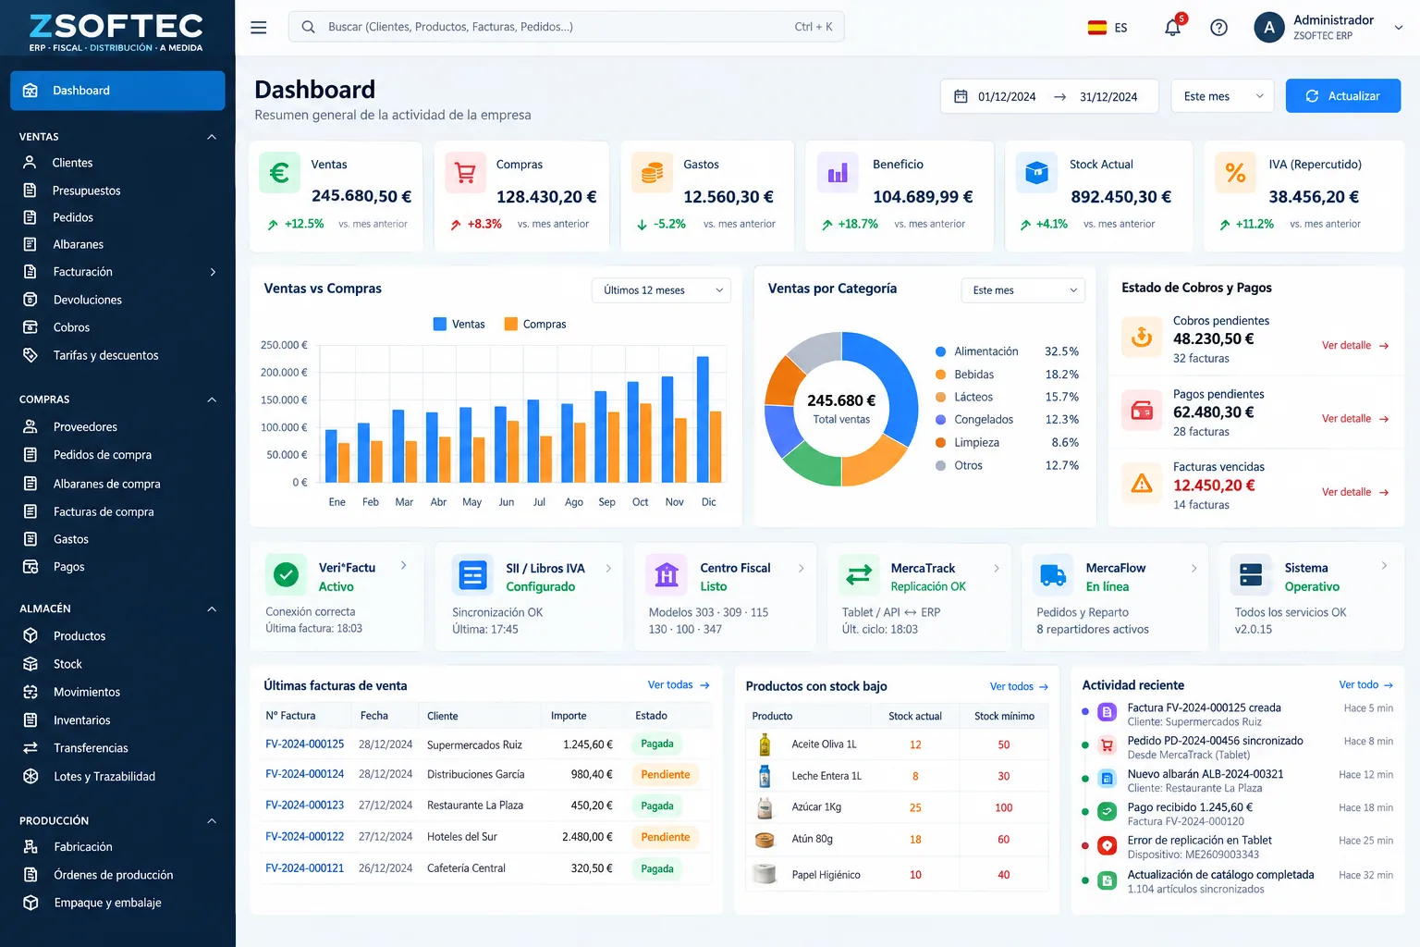This screenshot has height=947, width=1420.
Task: Collapse the ALMACÉN sidebar section
Action: click(x=212, y=609)
